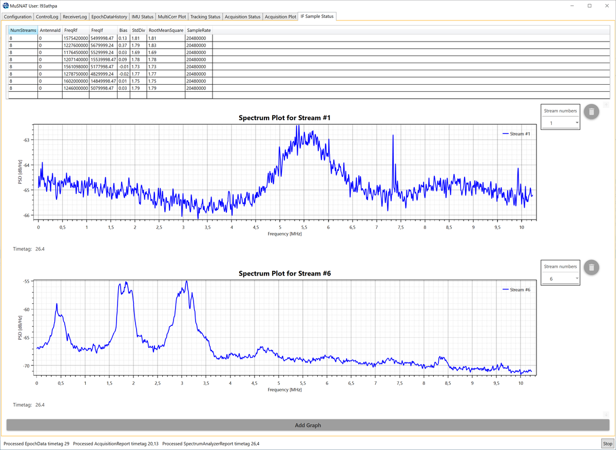Click the FreqRf value 1207140000
616x450 pixels.
coord(75,60)
